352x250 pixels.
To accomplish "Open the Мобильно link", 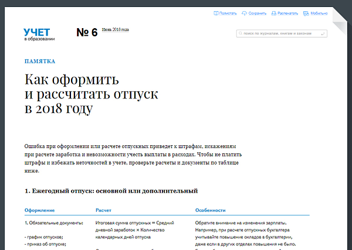I will pyautogui.click(x=319, y=13).
